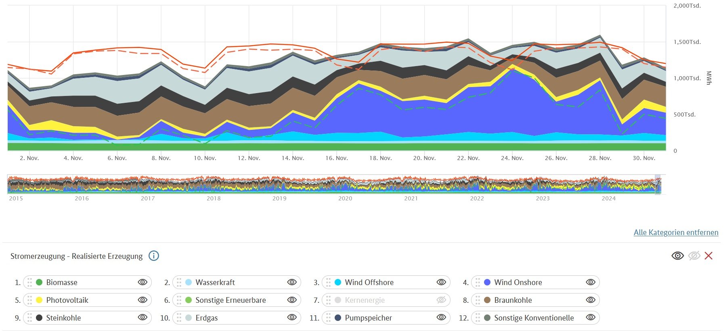Show all categories with the dark eye icon
Viewport: 725px width, 331px height.
pyautogui.click(x=677, y=256)
